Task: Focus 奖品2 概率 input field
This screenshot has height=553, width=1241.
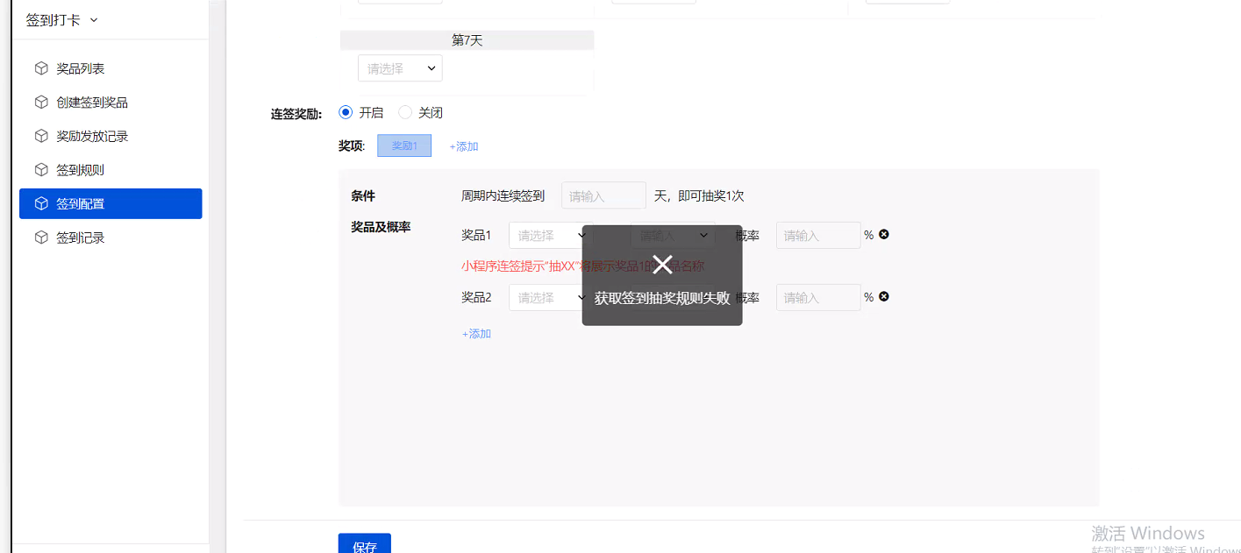Action: [818, 297]
